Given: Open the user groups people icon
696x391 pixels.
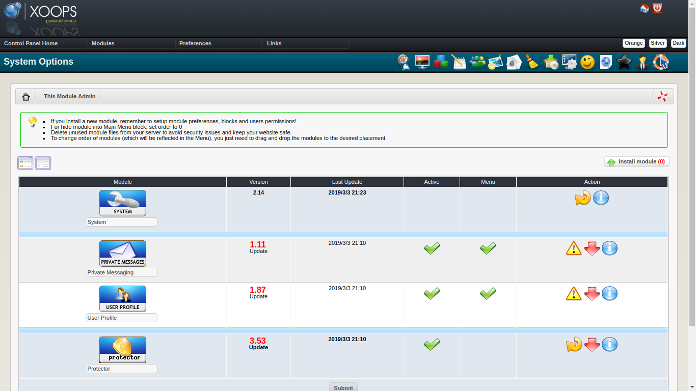Looking at the screenshot, I should tap(477, 62).
